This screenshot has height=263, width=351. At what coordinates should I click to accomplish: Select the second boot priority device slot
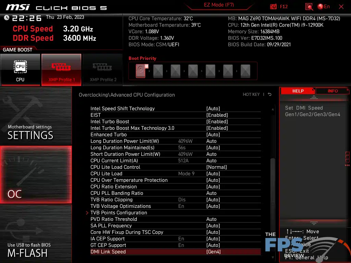[158, 71]
